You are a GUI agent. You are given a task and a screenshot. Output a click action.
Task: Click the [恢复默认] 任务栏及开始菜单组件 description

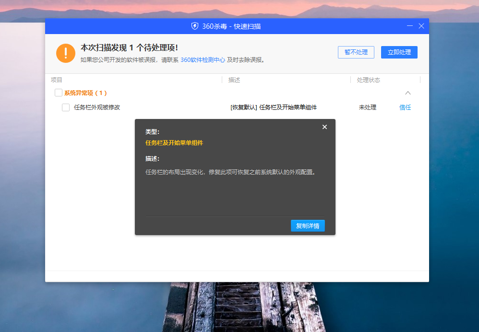[273, 107]
